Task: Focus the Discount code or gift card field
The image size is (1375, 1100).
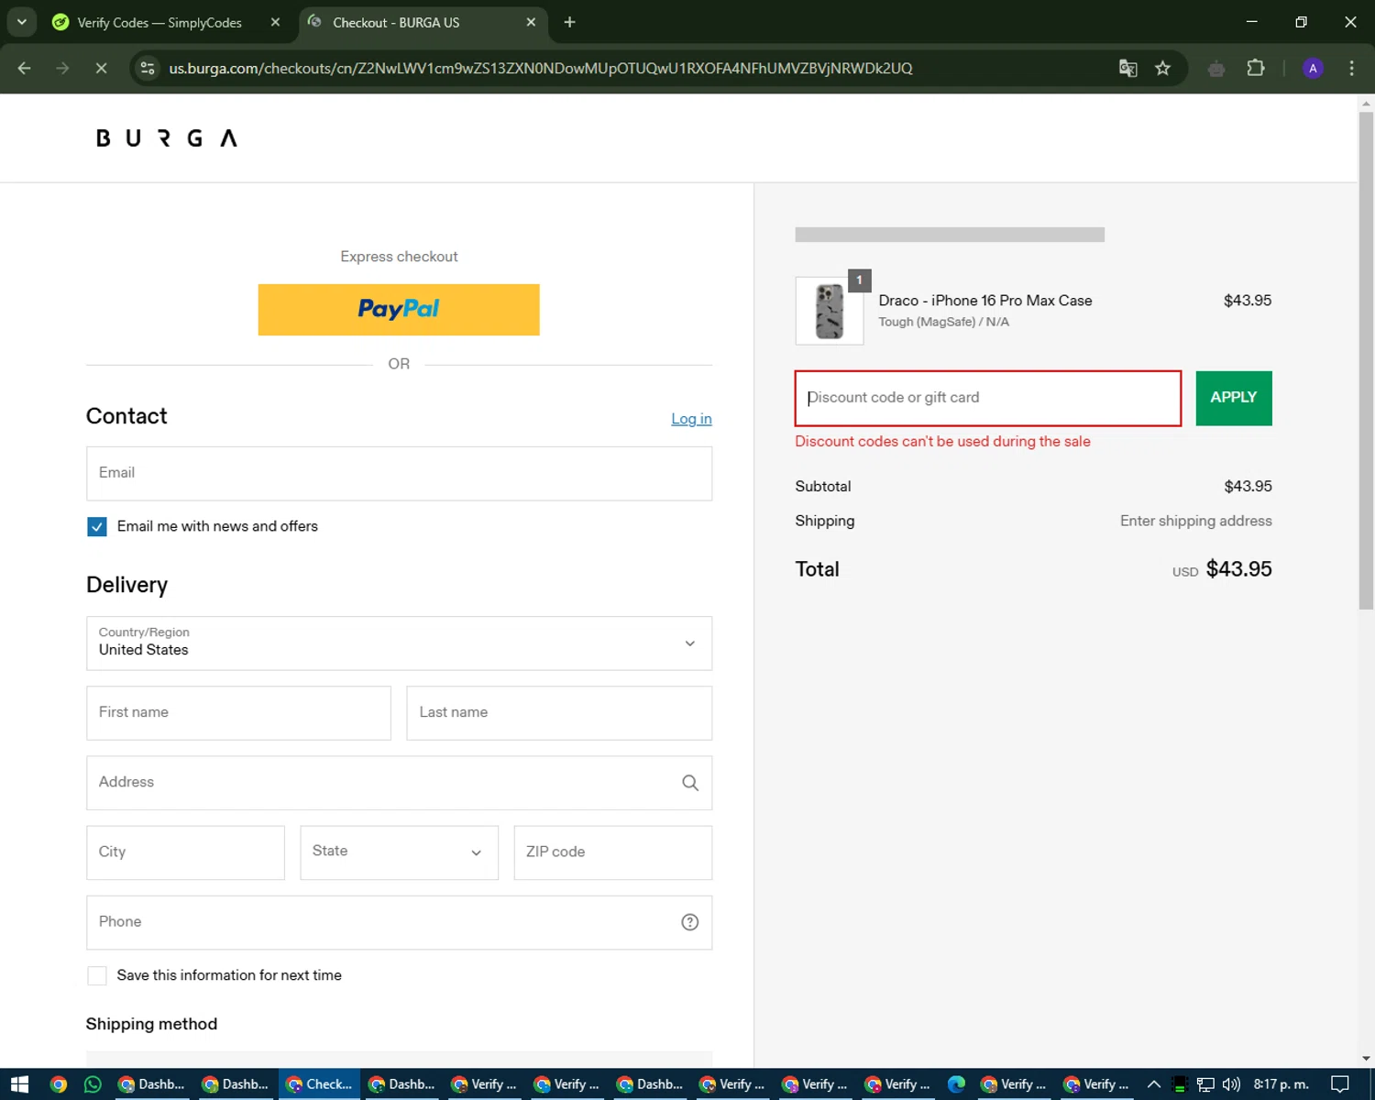Action: click(x=987, y=398)
